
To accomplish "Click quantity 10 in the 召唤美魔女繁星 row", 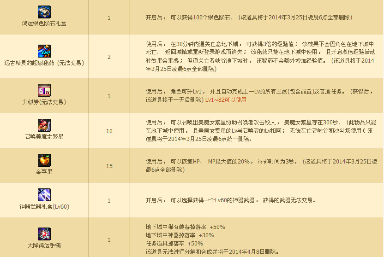I will [109, 131].
